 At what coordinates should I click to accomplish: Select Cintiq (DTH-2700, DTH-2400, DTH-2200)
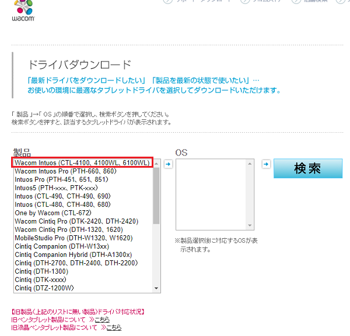point(83,263)
